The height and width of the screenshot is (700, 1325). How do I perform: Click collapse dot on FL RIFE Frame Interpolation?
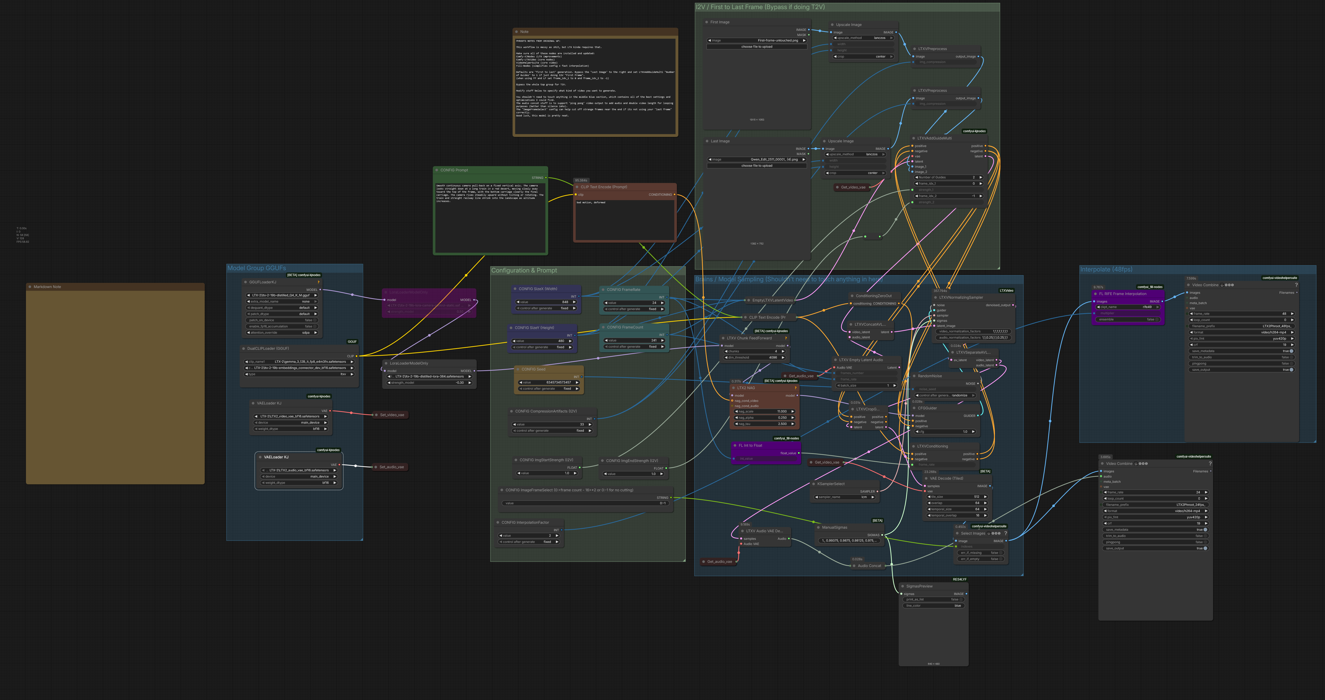(x=1095, y=294)
